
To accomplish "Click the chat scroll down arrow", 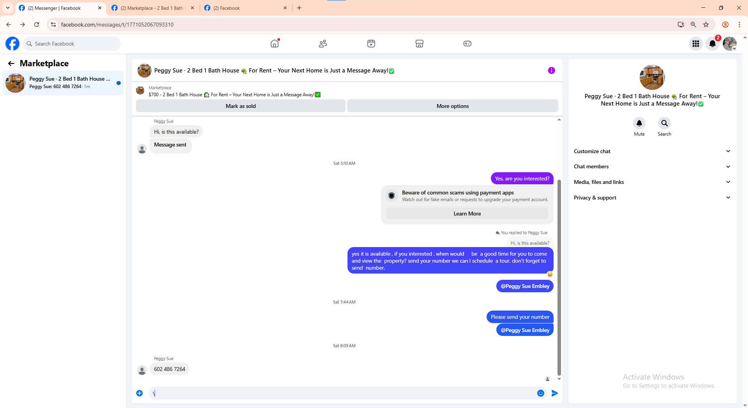I will pyautogui.click(x=559, y=379).
